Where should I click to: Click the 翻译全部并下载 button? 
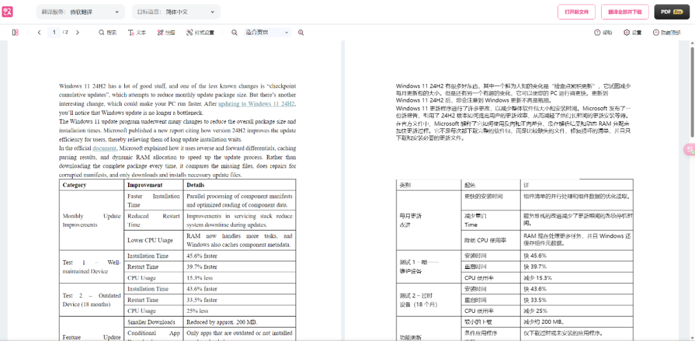tap(625, 12)
